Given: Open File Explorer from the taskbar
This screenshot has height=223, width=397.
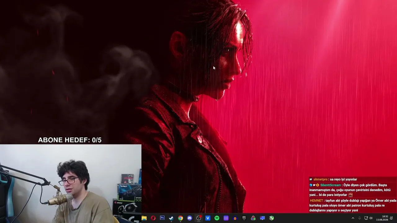Looking at the screenshot, I should point(144,218).
